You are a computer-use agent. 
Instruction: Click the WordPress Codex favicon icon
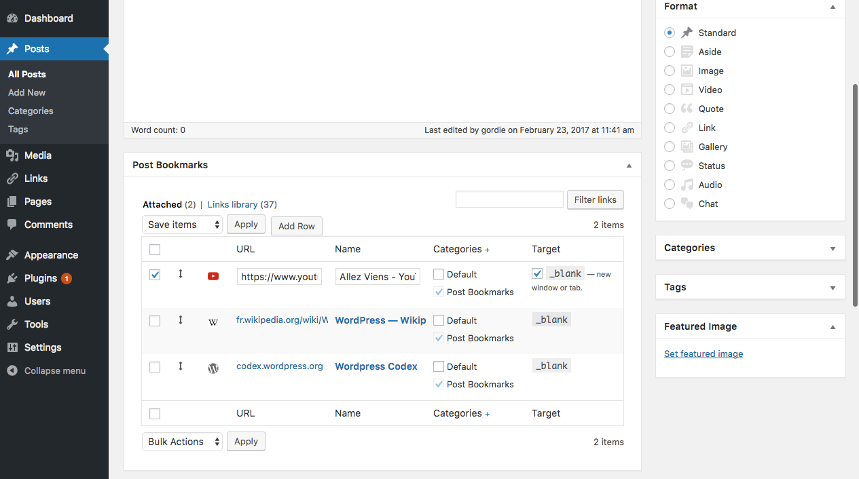click(213, 368)
